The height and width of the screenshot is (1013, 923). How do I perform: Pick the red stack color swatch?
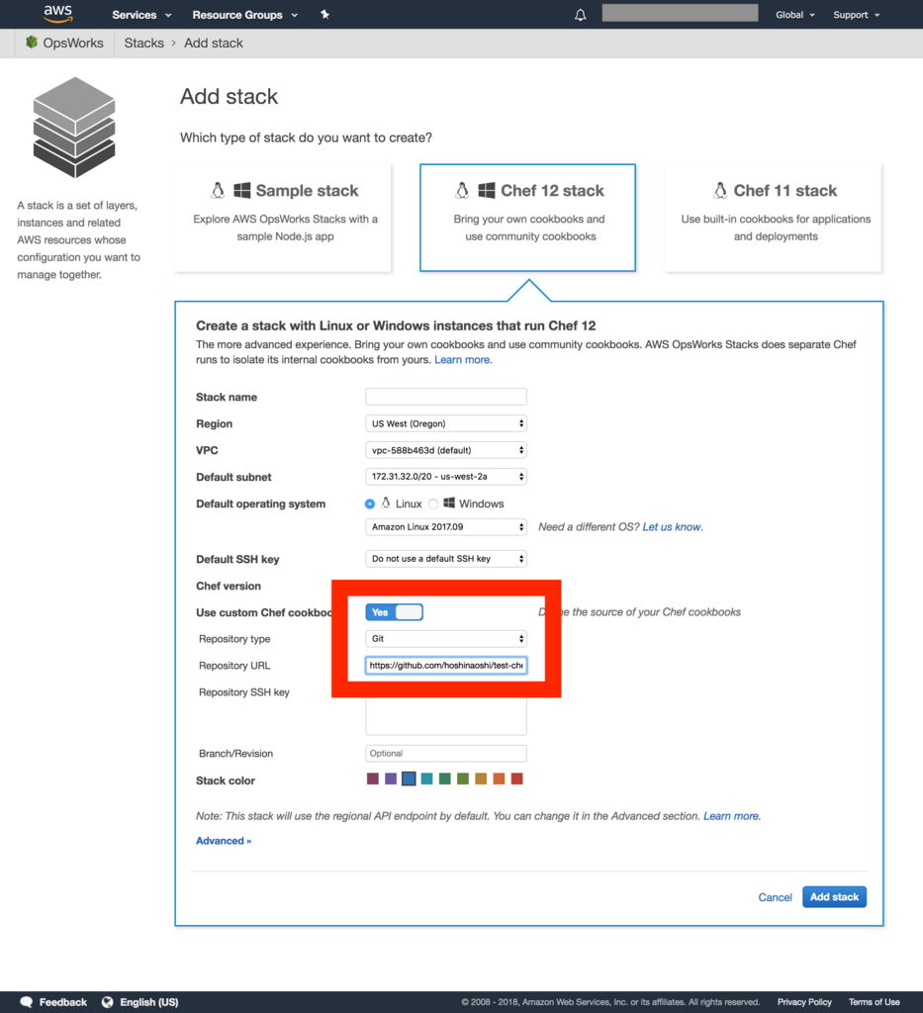coord(516,780)
